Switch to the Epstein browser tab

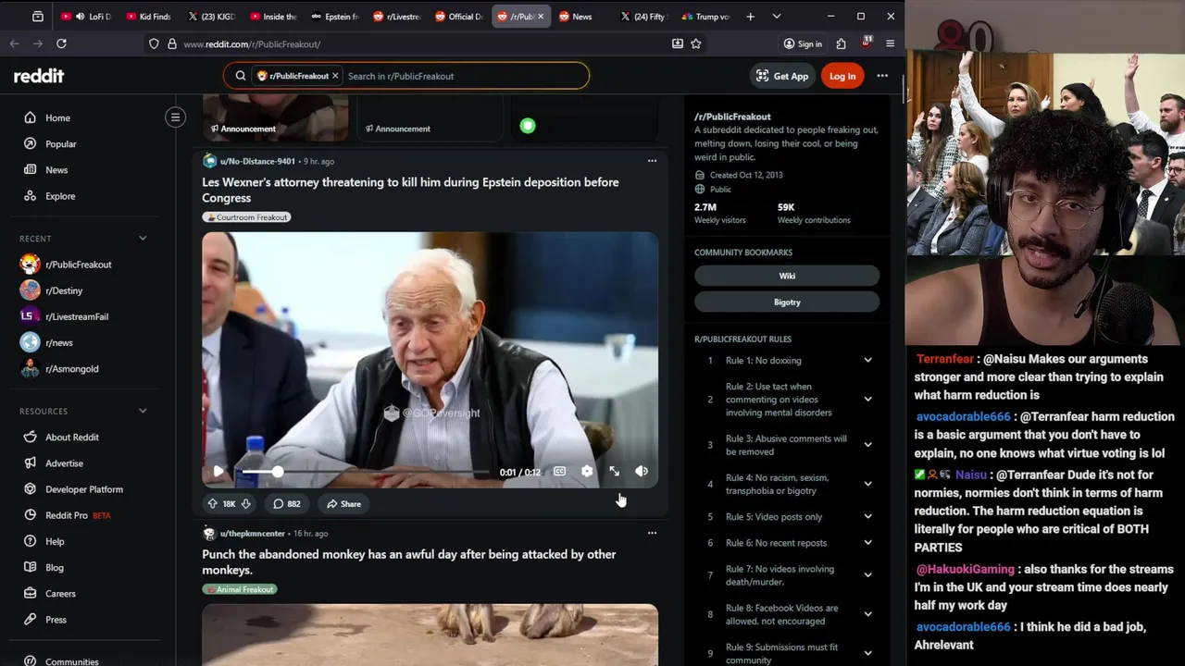tap(336, 17)
